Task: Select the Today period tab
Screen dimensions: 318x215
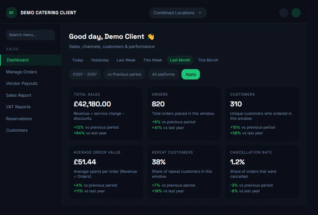Action: (x=78, y=60)
